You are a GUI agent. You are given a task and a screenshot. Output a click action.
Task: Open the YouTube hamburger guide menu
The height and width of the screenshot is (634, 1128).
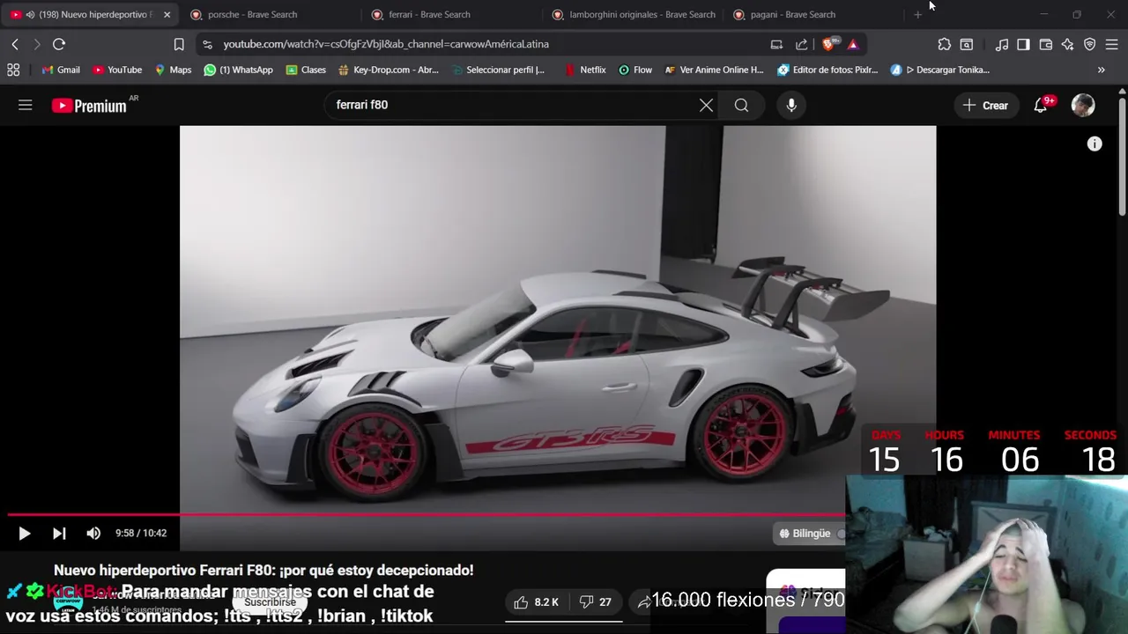tap(25, 105)
